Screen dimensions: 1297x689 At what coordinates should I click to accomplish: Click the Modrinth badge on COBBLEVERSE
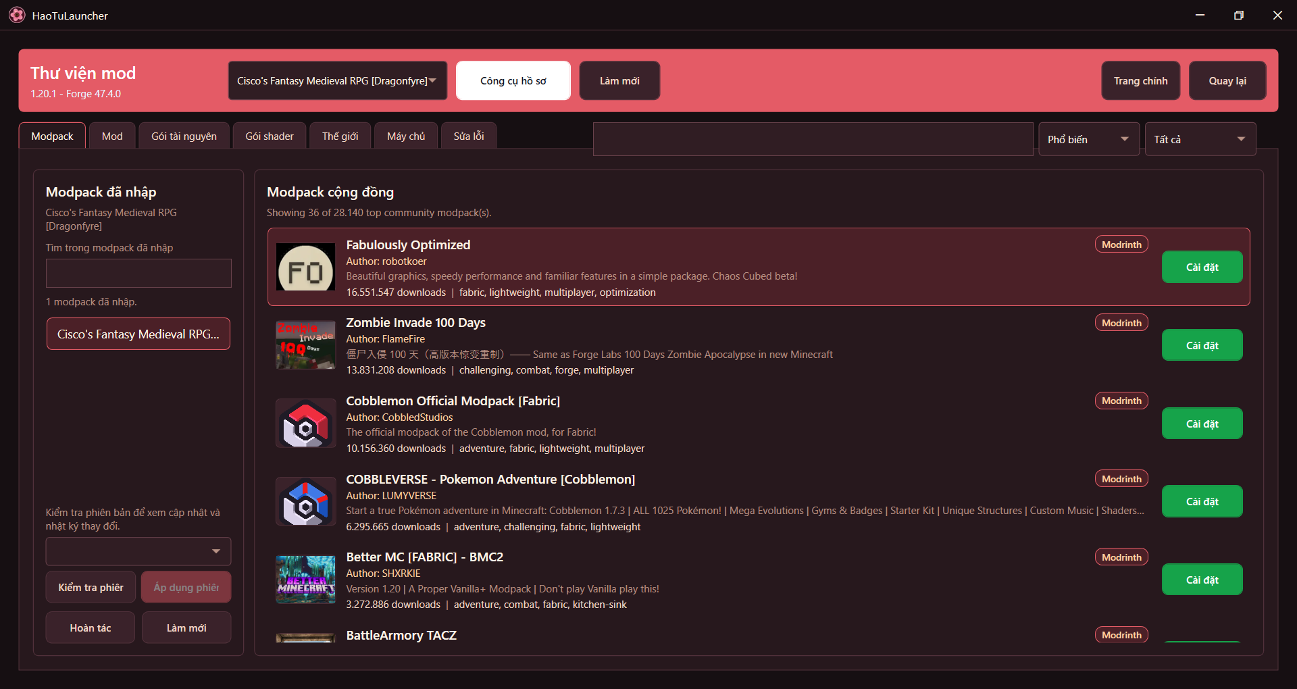1121,479
